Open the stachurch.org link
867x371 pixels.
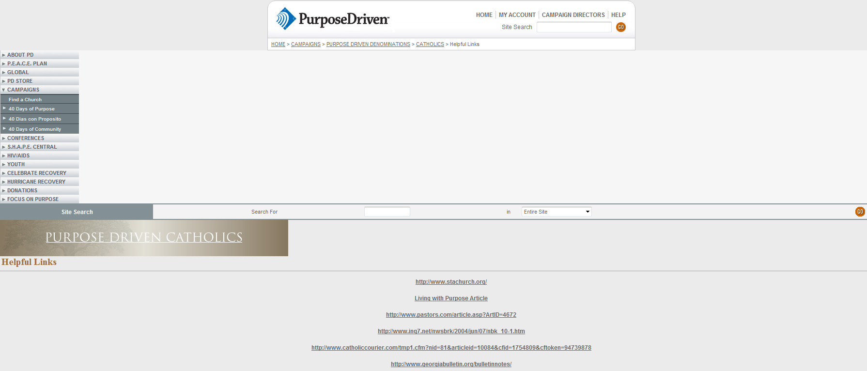click(451, 282)
